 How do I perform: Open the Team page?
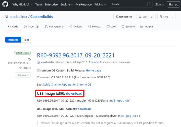click(38, 4)
